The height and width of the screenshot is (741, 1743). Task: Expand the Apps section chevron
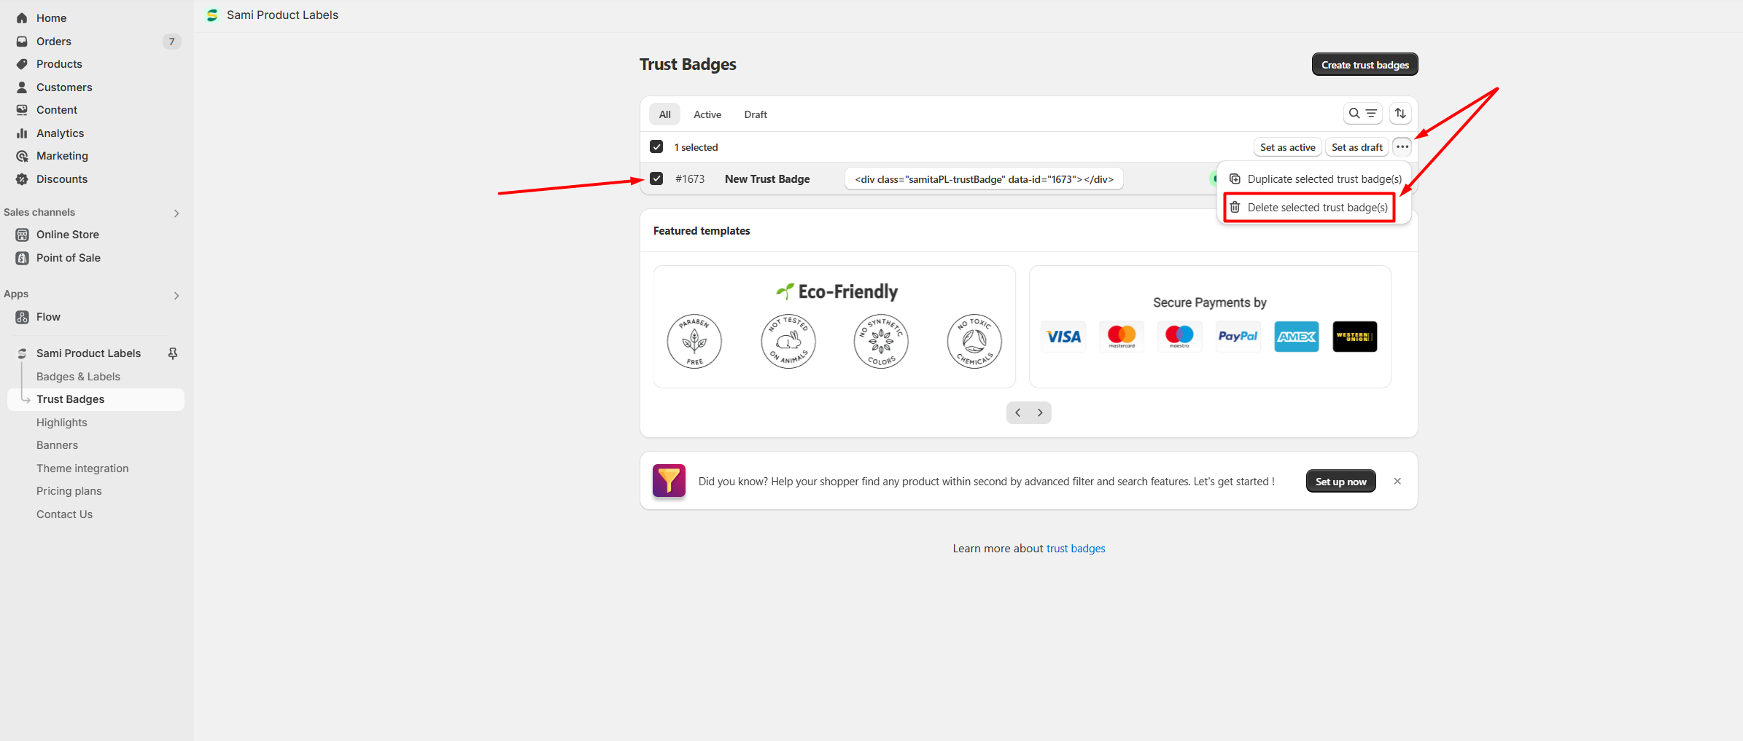point(176,295)
